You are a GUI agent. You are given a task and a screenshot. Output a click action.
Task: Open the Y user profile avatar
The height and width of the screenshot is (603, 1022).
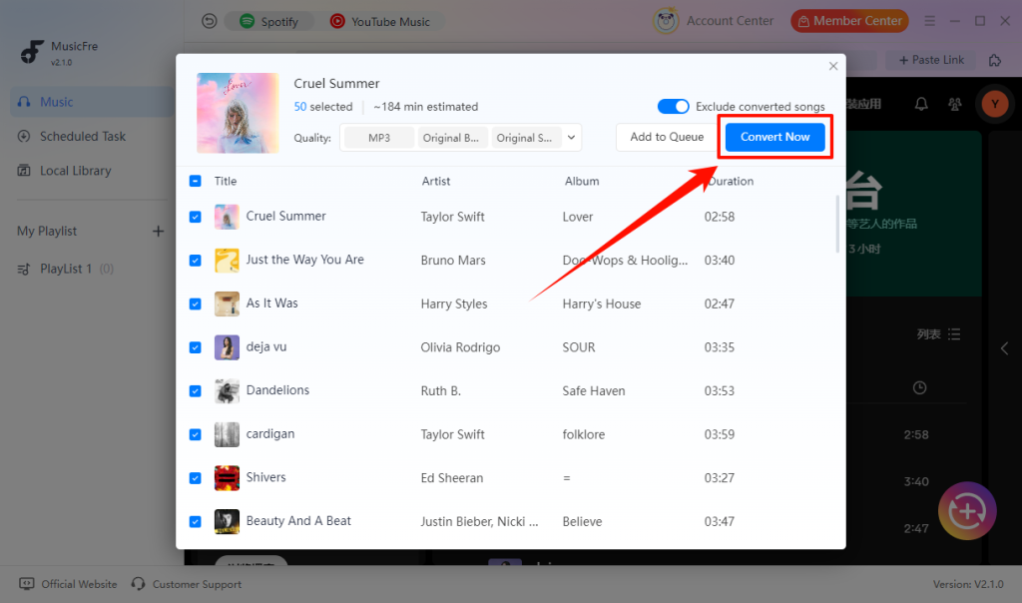pyautogui.click(x=995, y=104)
